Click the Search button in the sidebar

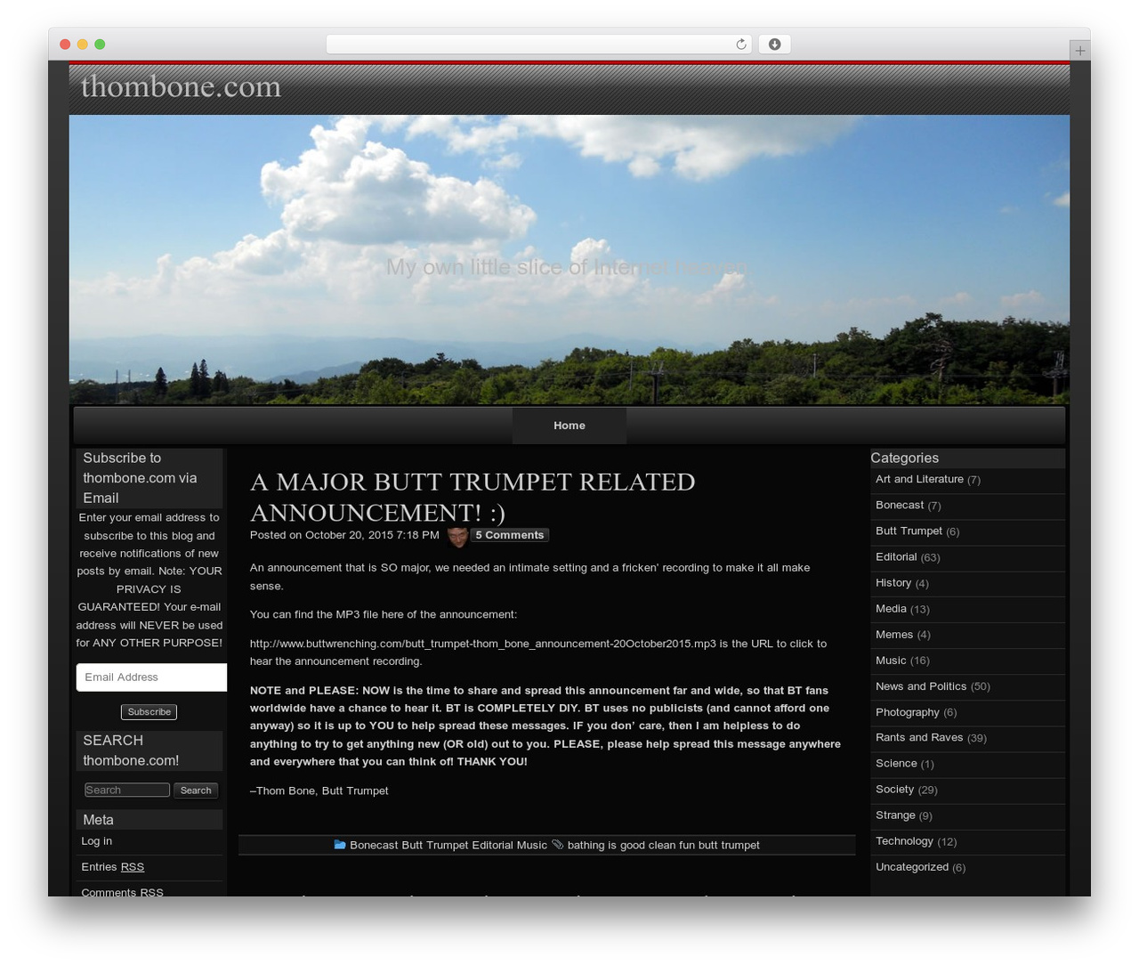[x=196, y=791]
